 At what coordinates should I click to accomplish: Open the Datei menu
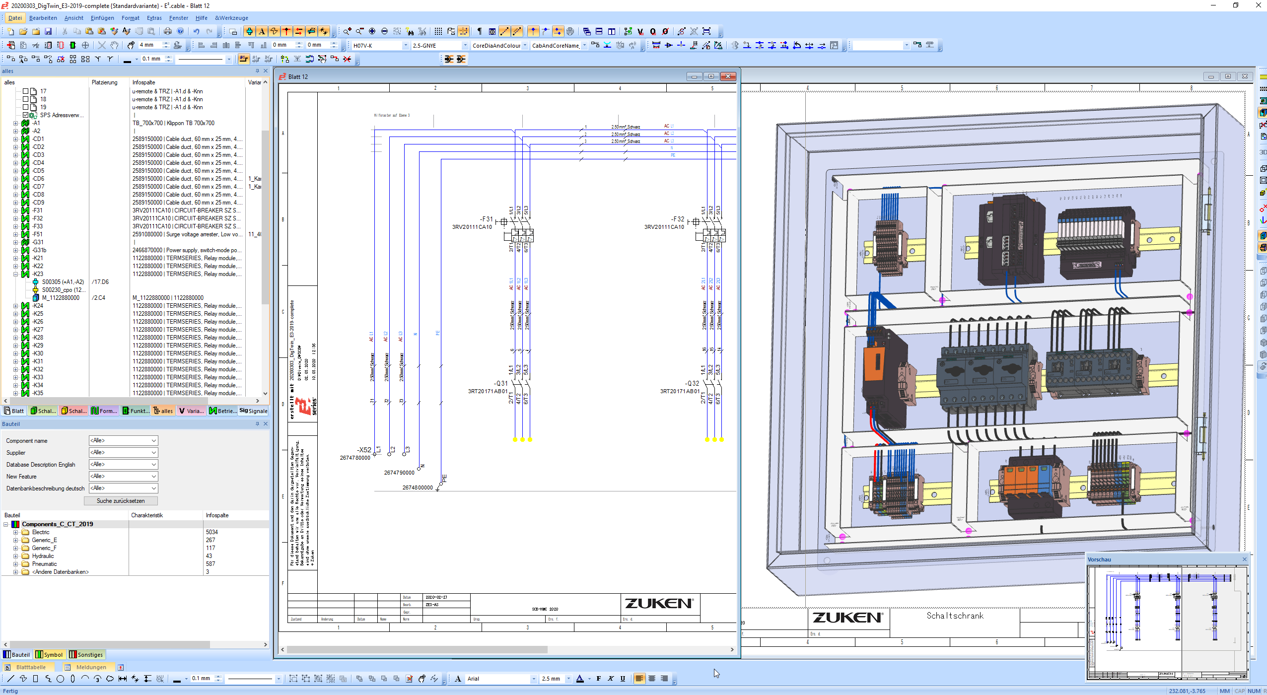tap(15, 18)
